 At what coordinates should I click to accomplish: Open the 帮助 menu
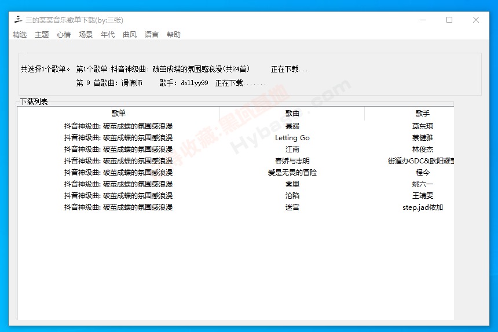[173, 34]
